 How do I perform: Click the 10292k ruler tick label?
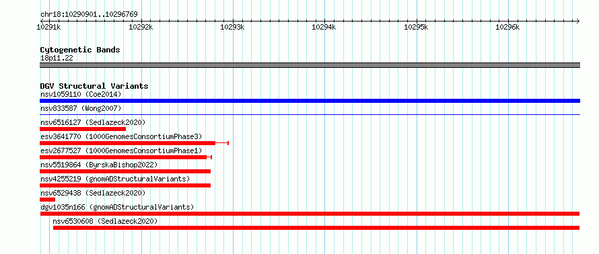[141, 27]
